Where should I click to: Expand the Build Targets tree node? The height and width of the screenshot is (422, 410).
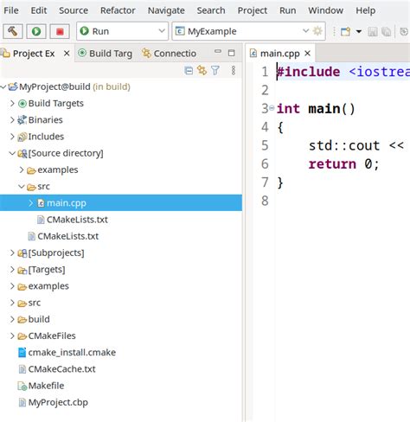[12, 103]
